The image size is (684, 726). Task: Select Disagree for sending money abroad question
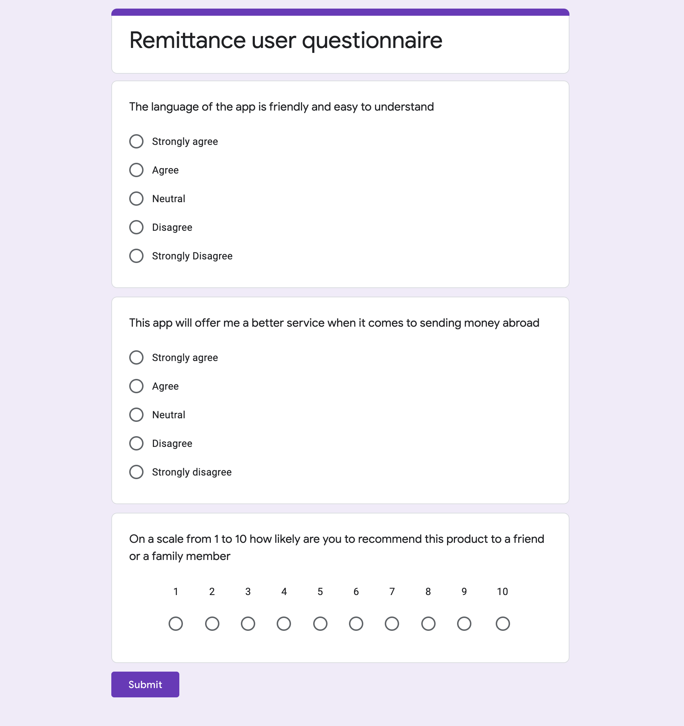point(136,443)
